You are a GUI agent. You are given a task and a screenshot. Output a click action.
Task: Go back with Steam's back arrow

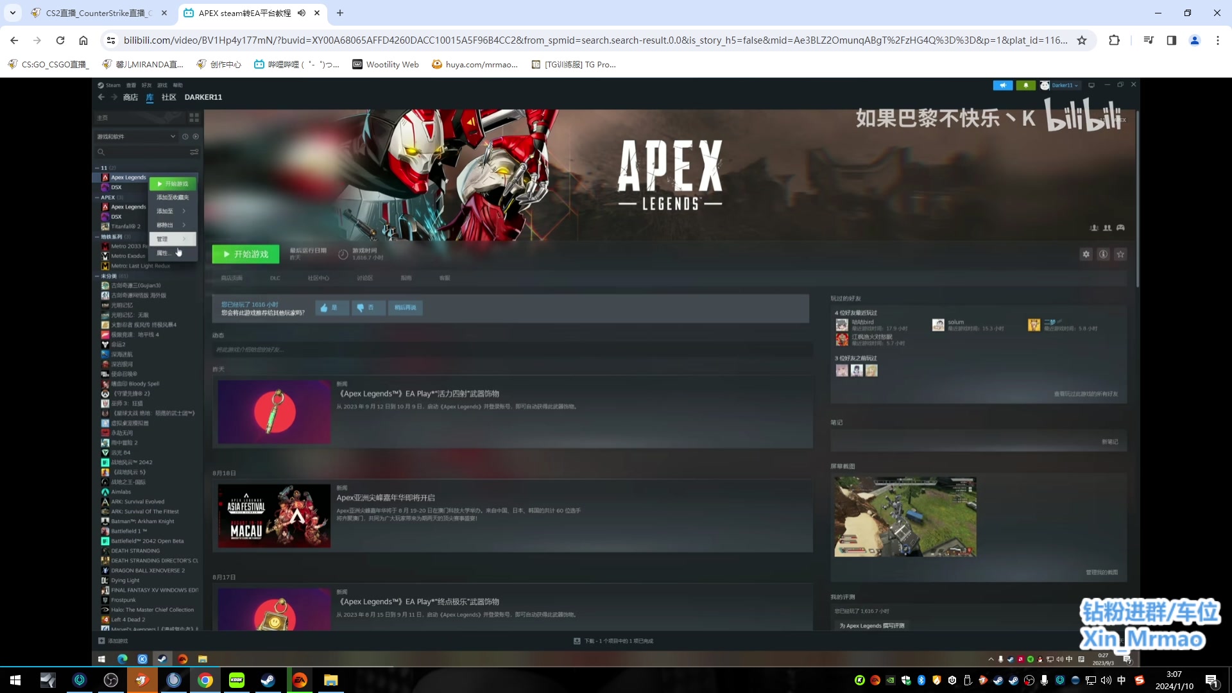(x=101, y=97)
